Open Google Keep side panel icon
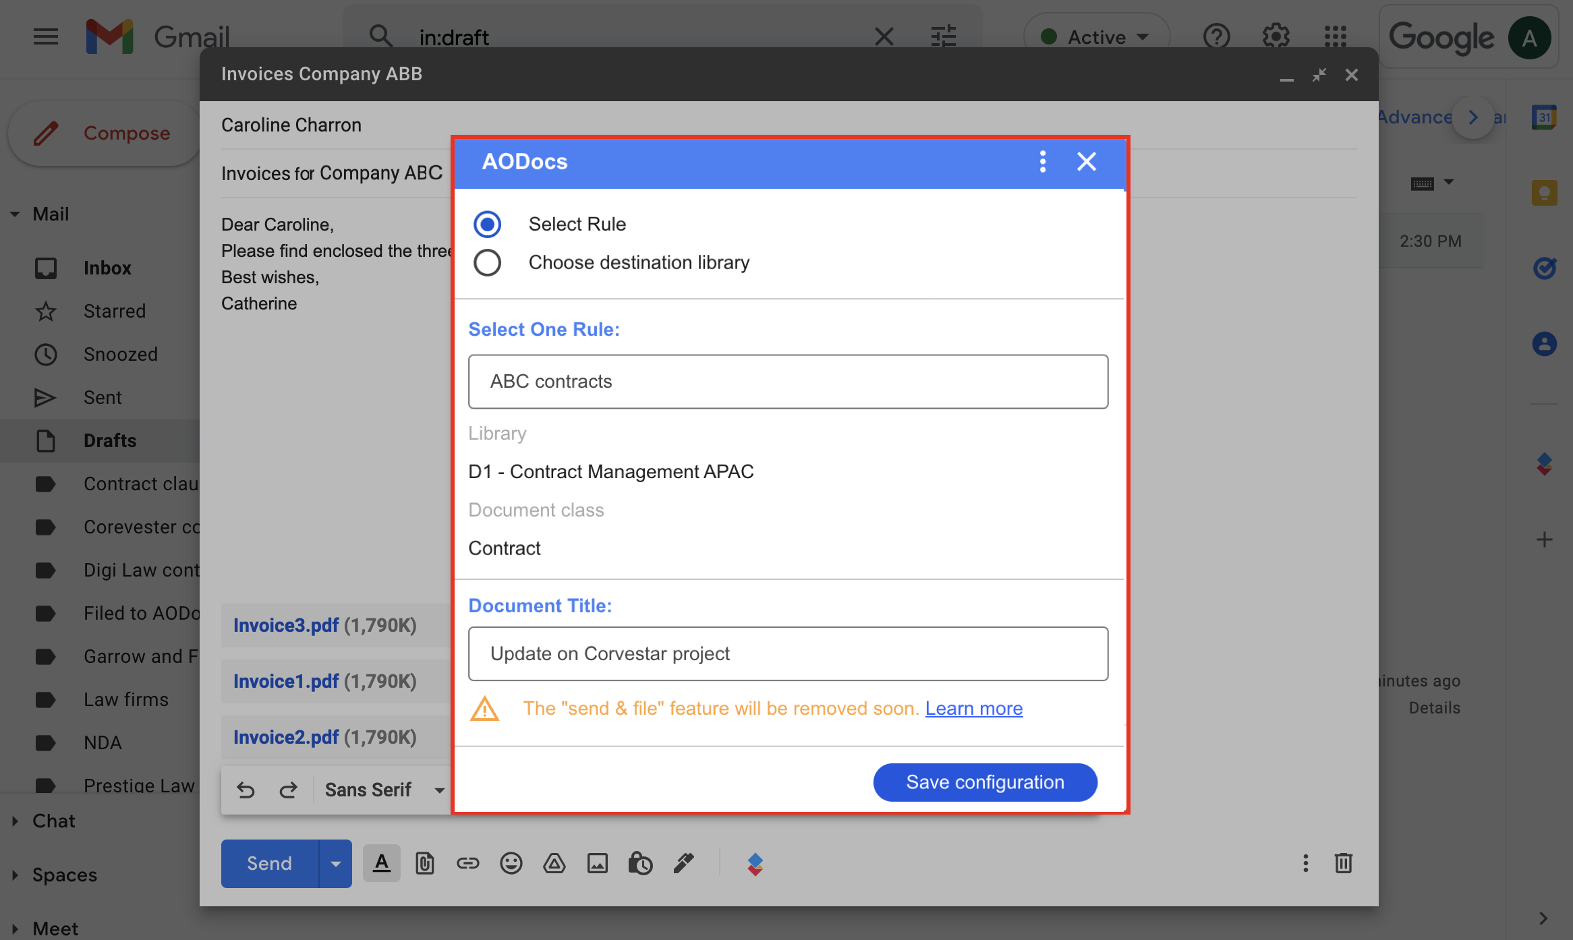1573x940 pixels. [1544, 193]
